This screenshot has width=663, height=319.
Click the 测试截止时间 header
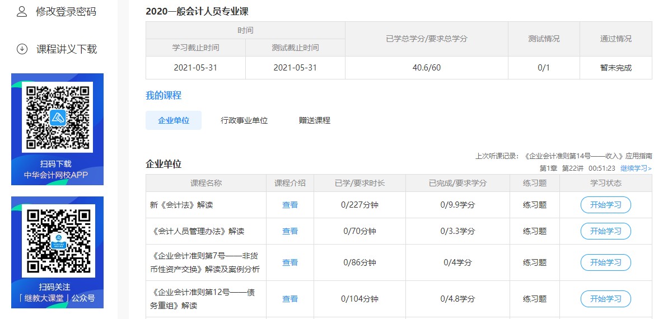[295, 48]
